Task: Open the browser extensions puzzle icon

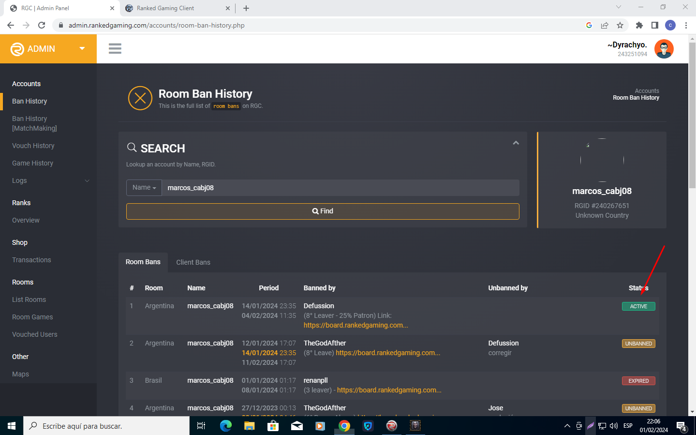Action: [639, 25]
